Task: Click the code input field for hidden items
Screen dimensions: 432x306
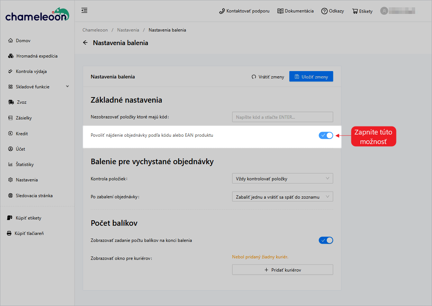Action: (x=282, y=117)
